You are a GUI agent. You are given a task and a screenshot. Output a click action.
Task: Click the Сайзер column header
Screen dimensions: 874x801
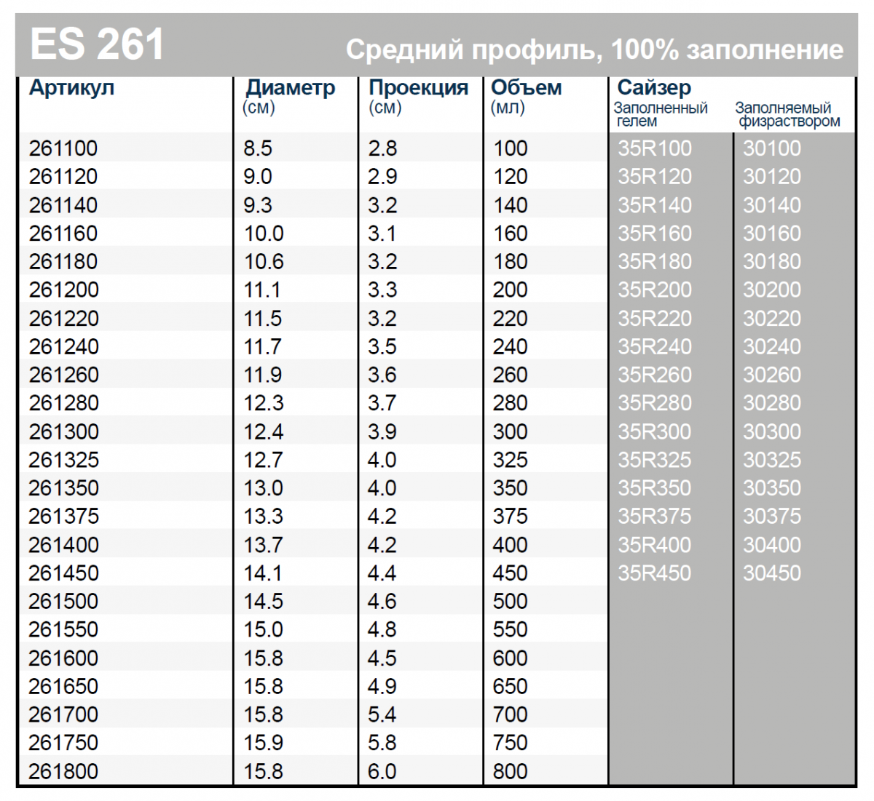(x=654, y=88)
